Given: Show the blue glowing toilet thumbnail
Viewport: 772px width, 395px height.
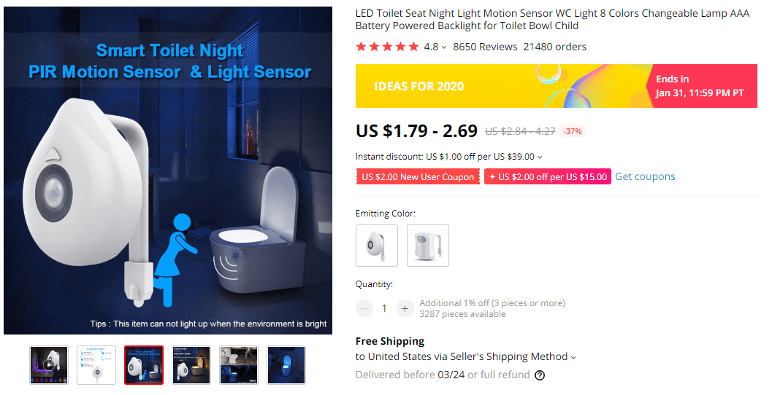Looking at the screenshot, I should [x=286, y=364].
